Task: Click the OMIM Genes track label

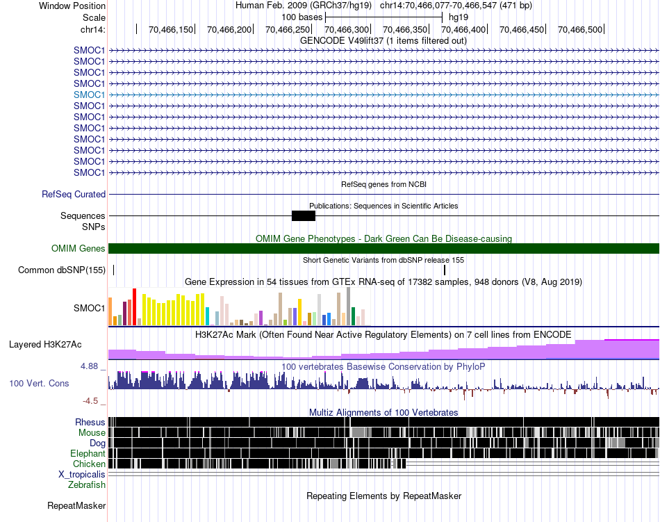Action: coord(78,249)
